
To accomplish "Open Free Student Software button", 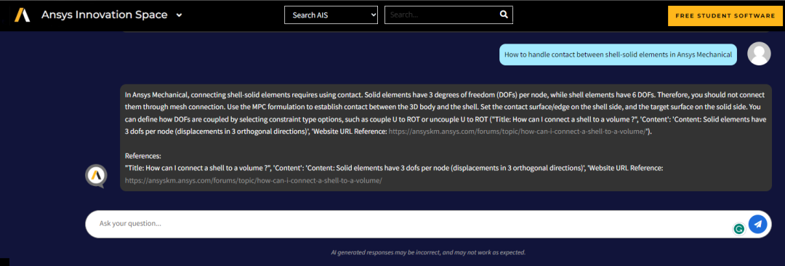I will pos(725,16).
